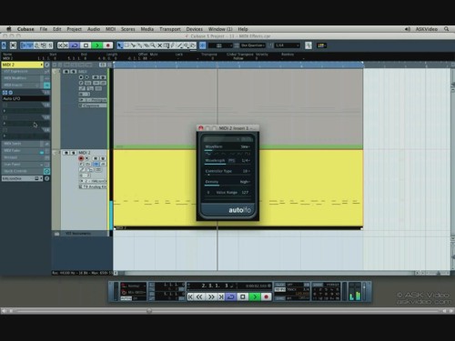Viewport: 455px width, 341px height.
Task: Open the MIDI menu
Action: (x=111, y=29)
